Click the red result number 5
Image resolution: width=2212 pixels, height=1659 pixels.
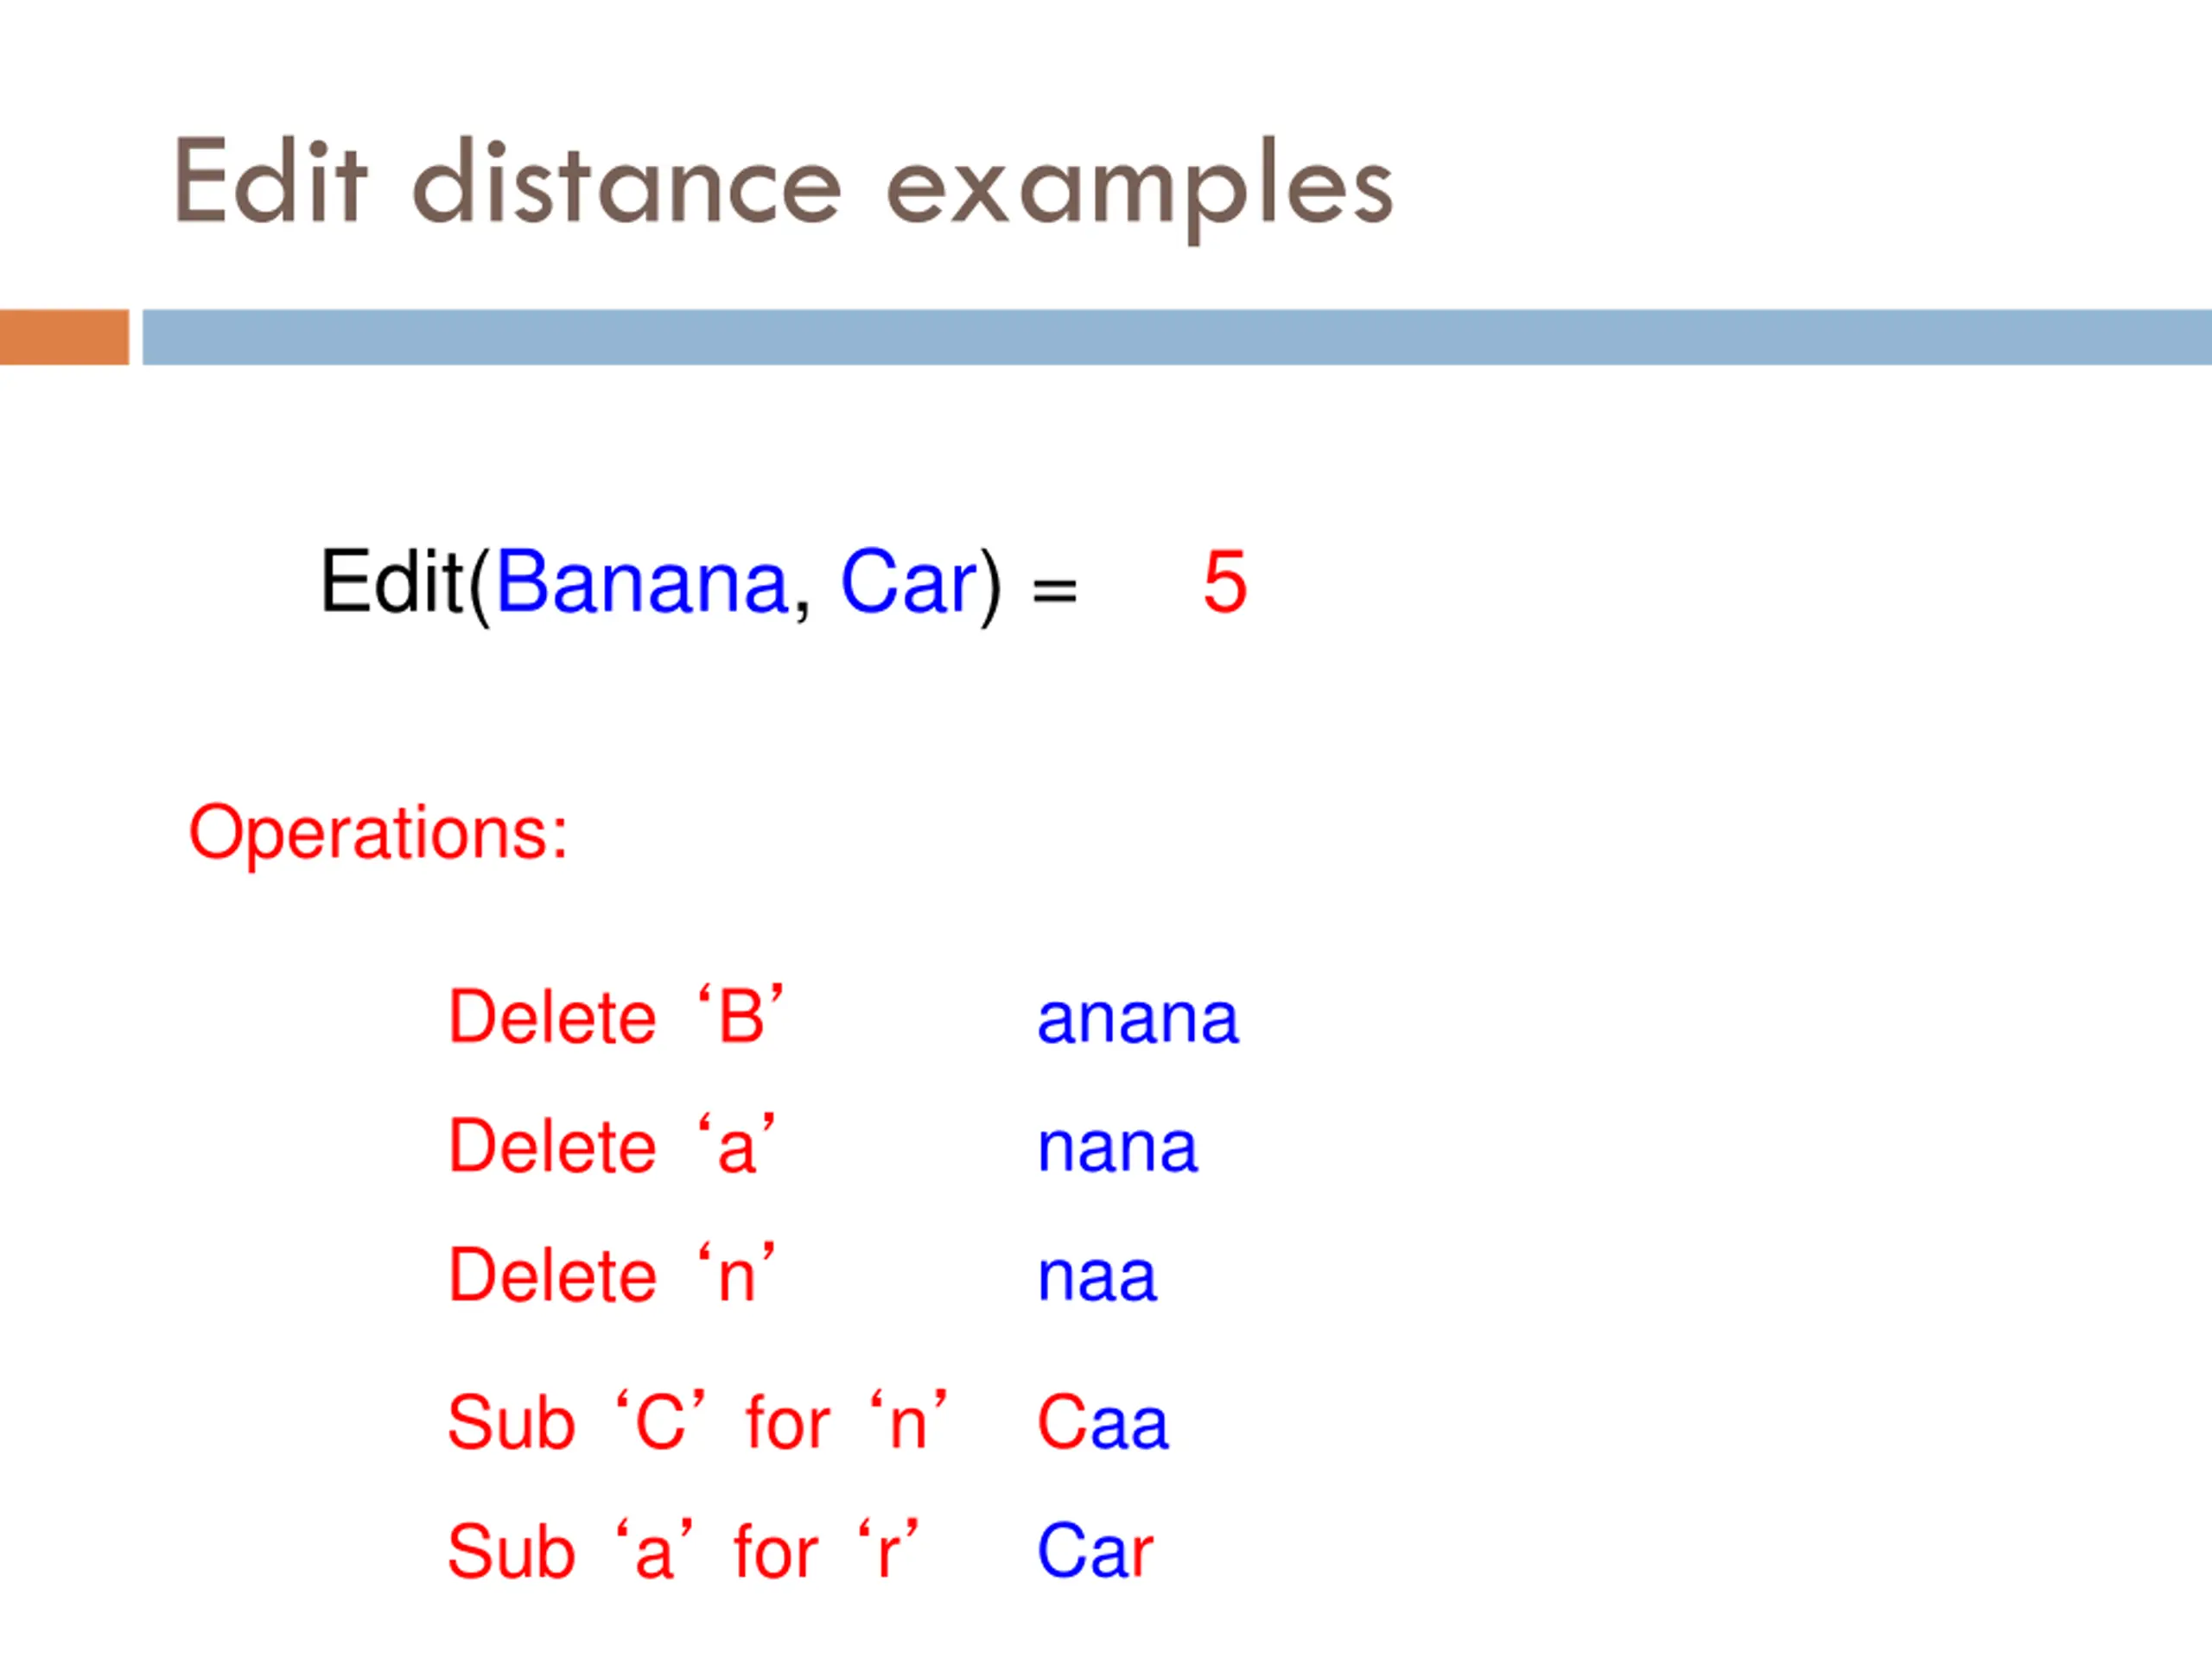[x=1225, y=582]
